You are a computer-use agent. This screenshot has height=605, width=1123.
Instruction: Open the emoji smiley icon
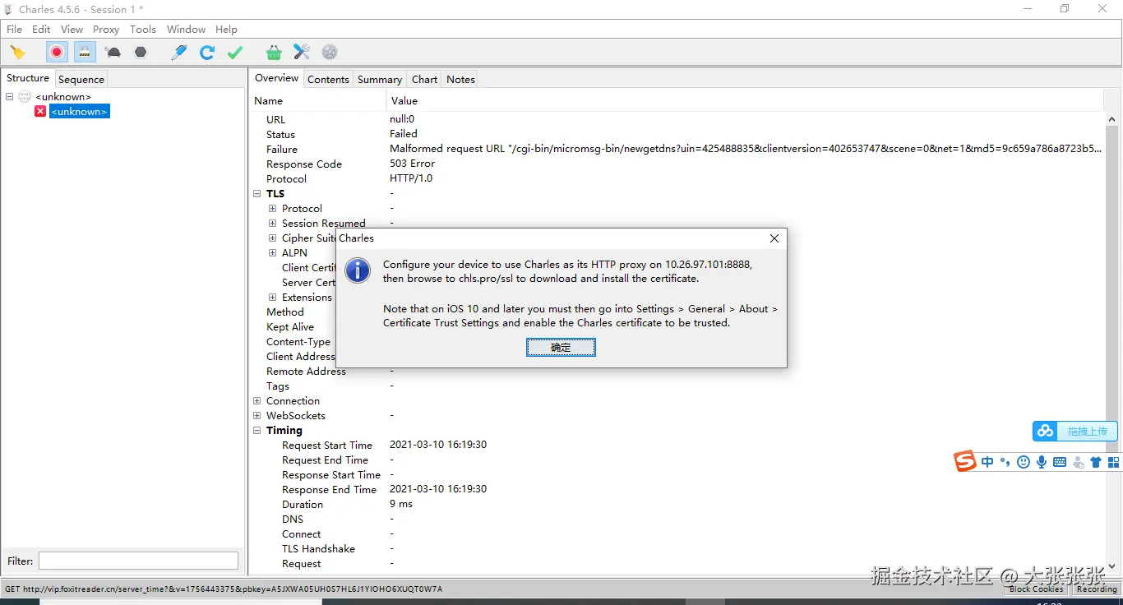1024,462
